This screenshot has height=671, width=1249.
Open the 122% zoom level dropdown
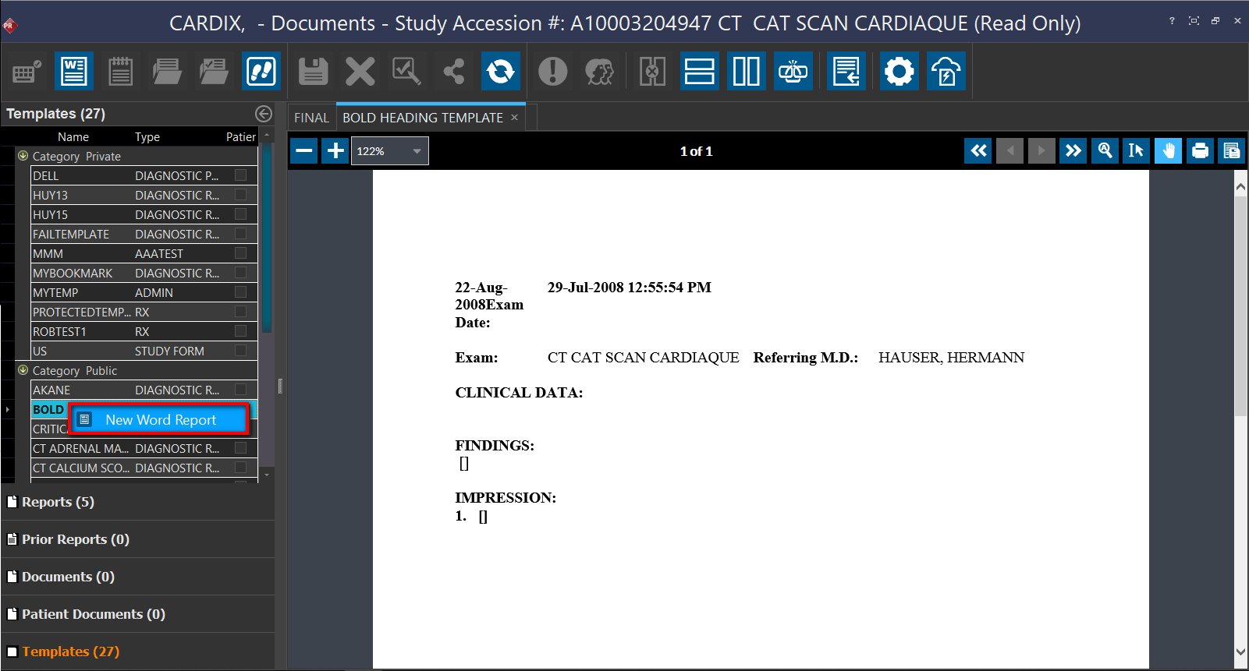click(417, 151)
